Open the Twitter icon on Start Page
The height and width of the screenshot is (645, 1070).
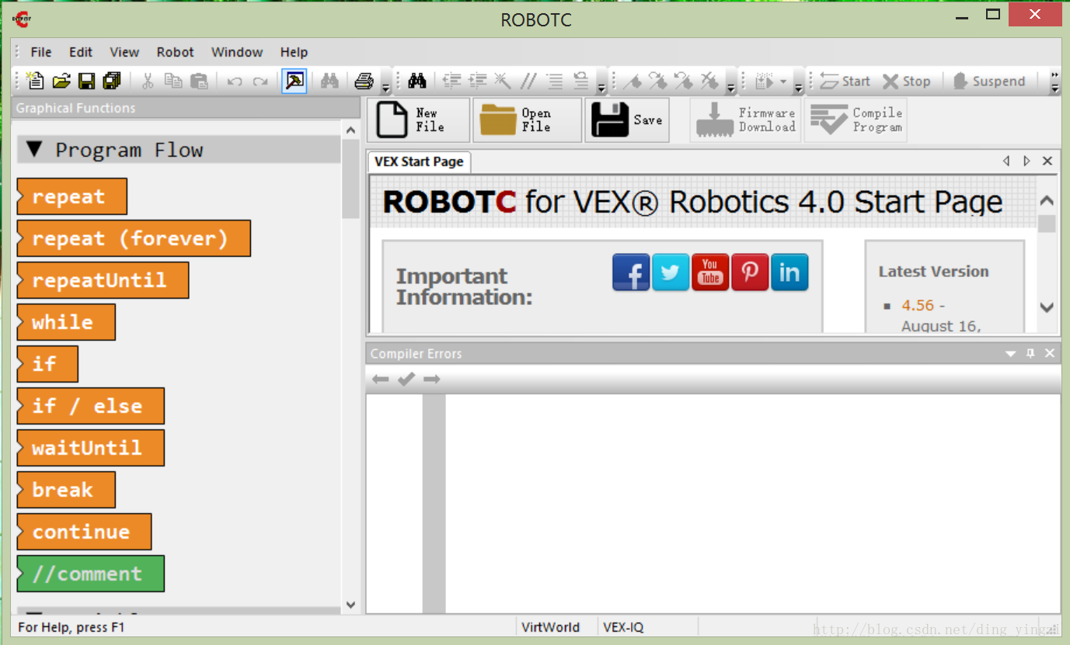671,272
